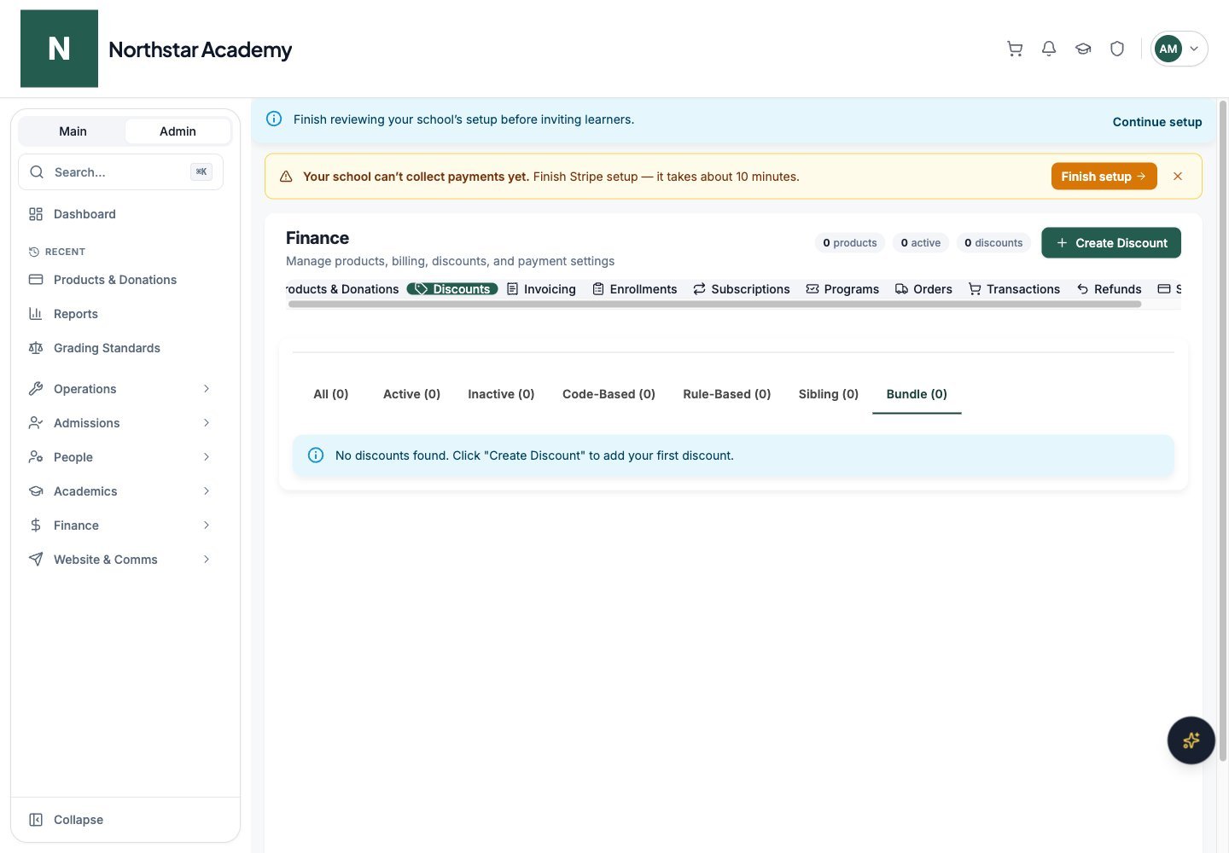Open the Refunds tab
Viewport: 1229px width, 853px height.
tap(1109, 289)
